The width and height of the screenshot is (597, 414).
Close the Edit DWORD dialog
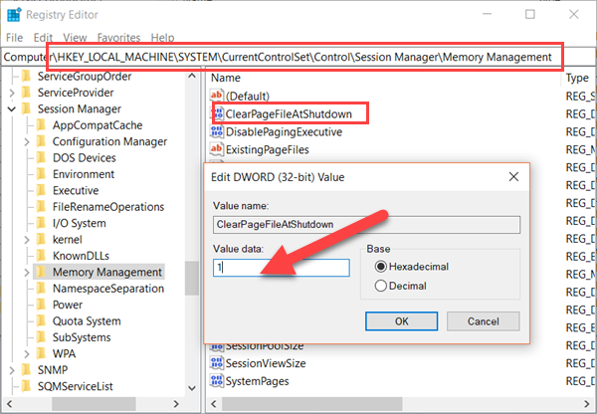pos(513,176)
